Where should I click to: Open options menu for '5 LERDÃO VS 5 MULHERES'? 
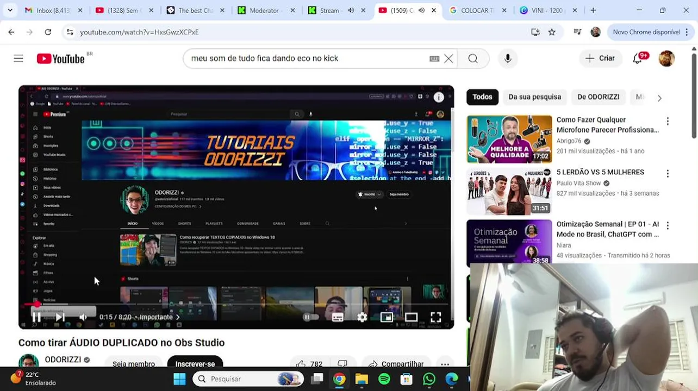pyautogui.click(x=668, y=174)
